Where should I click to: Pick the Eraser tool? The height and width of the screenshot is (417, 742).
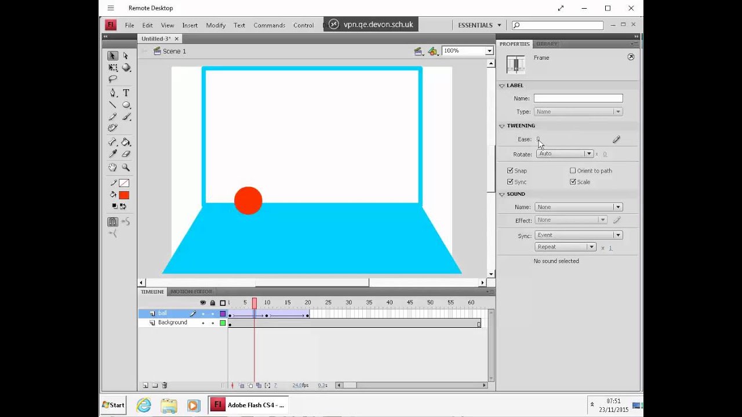pos(126,154)
